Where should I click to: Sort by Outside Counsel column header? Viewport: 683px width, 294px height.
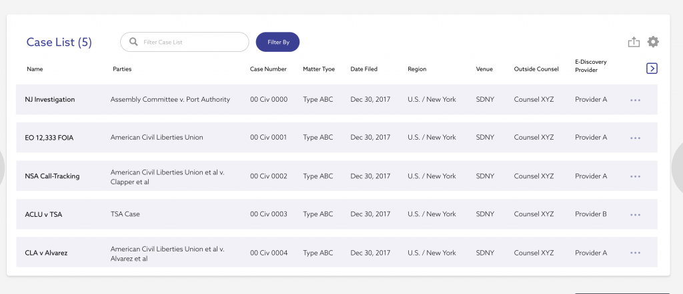coord(536,69)
